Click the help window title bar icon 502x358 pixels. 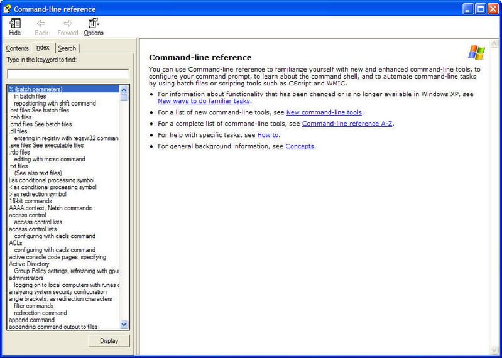pyautogui.click(x=7, y=9)
